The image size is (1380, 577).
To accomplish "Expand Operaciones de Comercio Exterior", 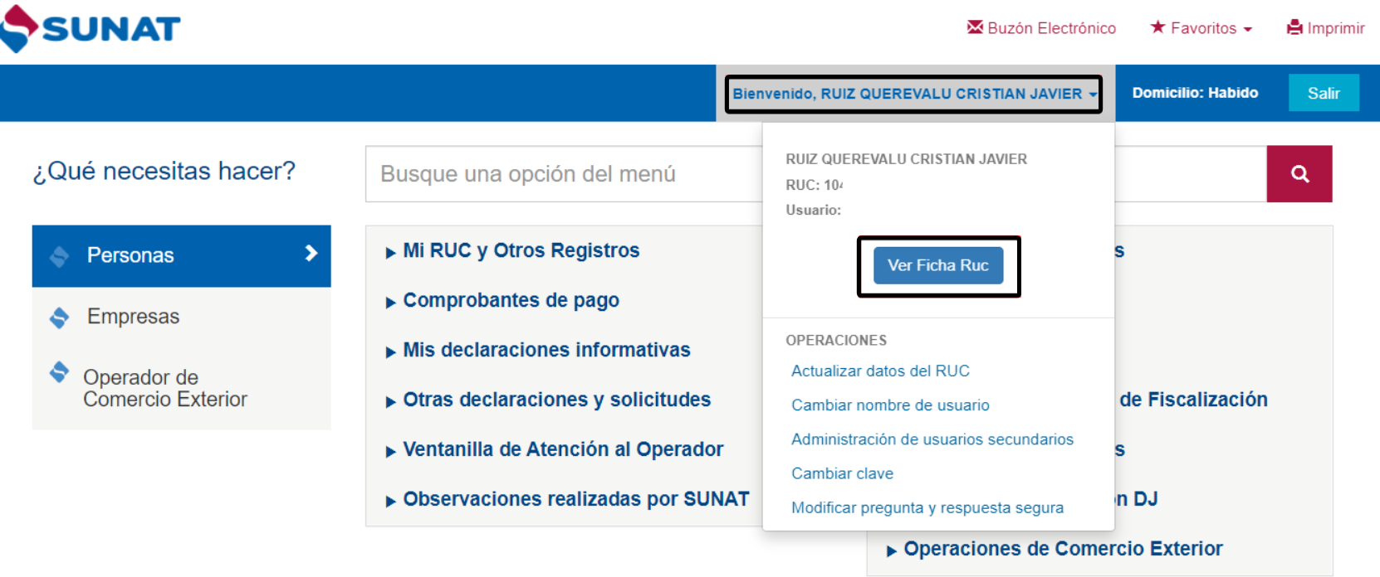I will 1055,549.
